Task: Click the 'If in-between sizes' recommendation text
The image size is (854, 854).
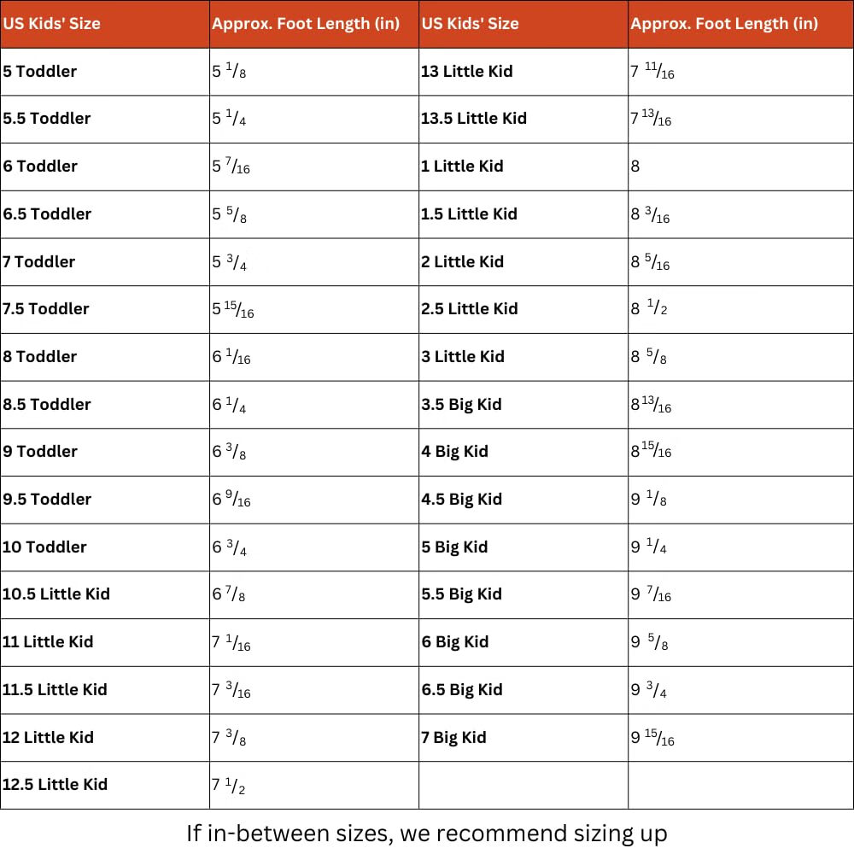Action: [427, 833]
